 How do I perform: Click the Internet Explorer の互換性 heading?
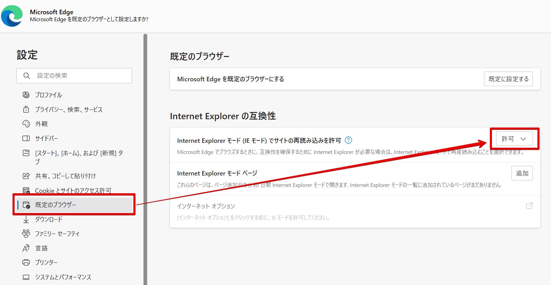coord(223,116)
